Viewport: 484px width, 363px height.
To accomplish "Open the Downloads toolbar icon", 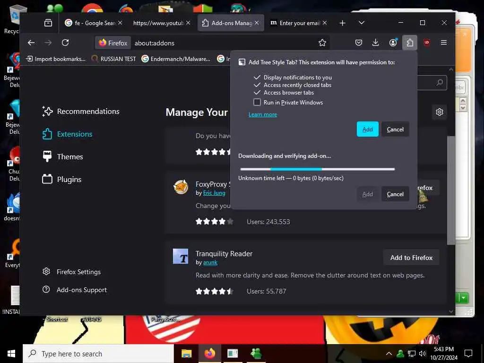I will point(375,43).
